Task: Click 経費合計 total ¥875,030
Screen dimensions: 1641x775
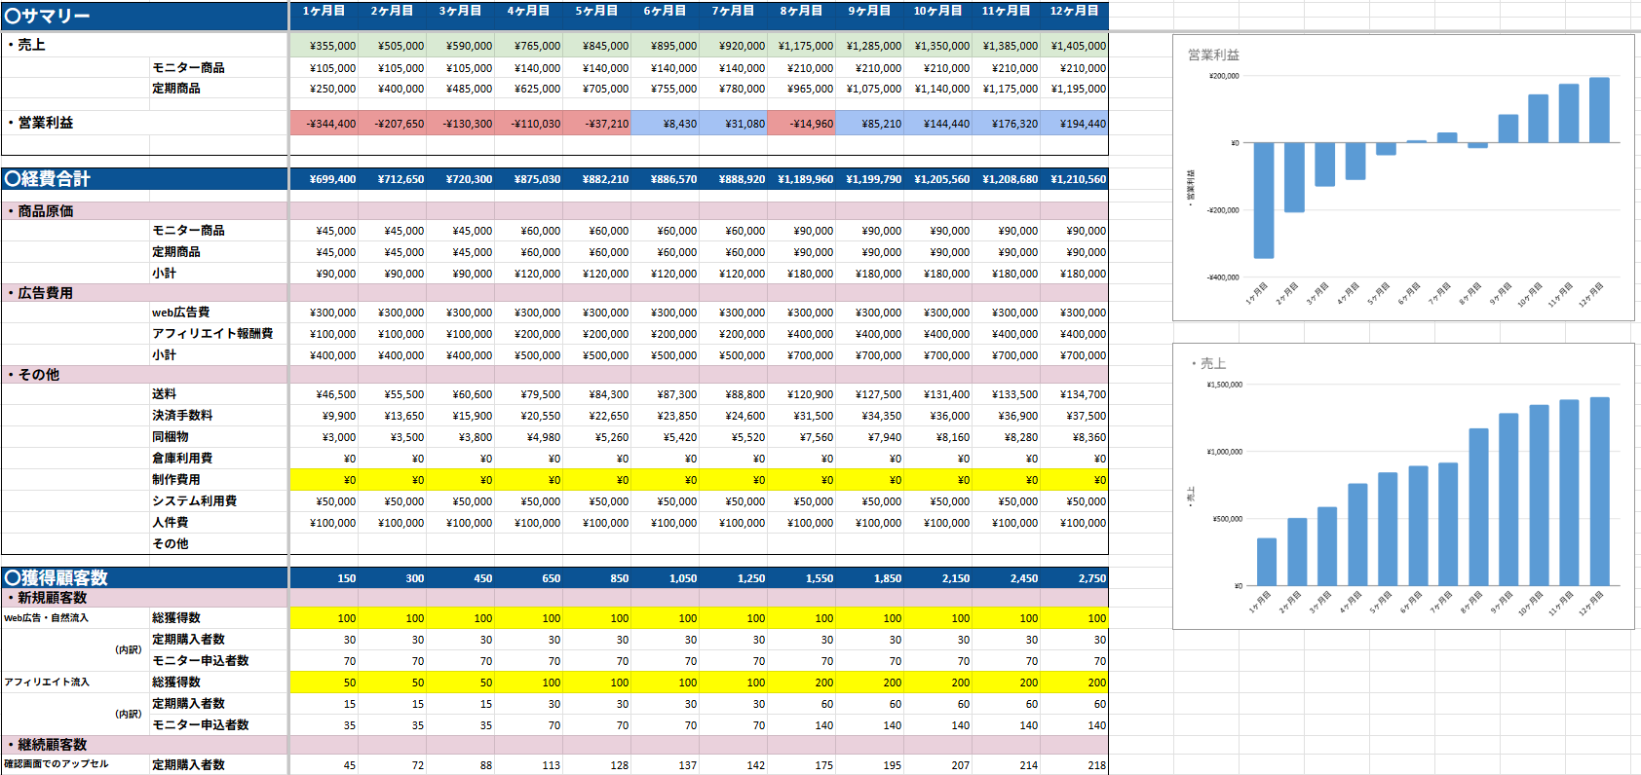Action: tap(528, 179)
